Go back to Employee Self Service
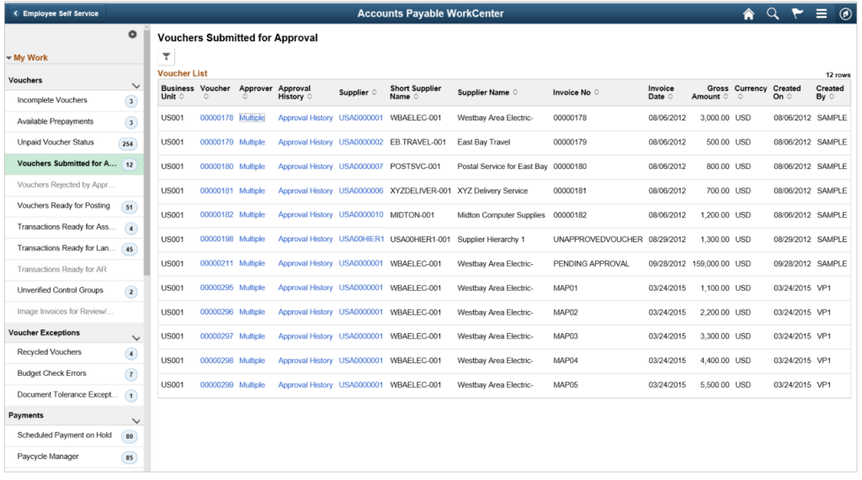Screen dimensions: 862x480 point(56,13)
